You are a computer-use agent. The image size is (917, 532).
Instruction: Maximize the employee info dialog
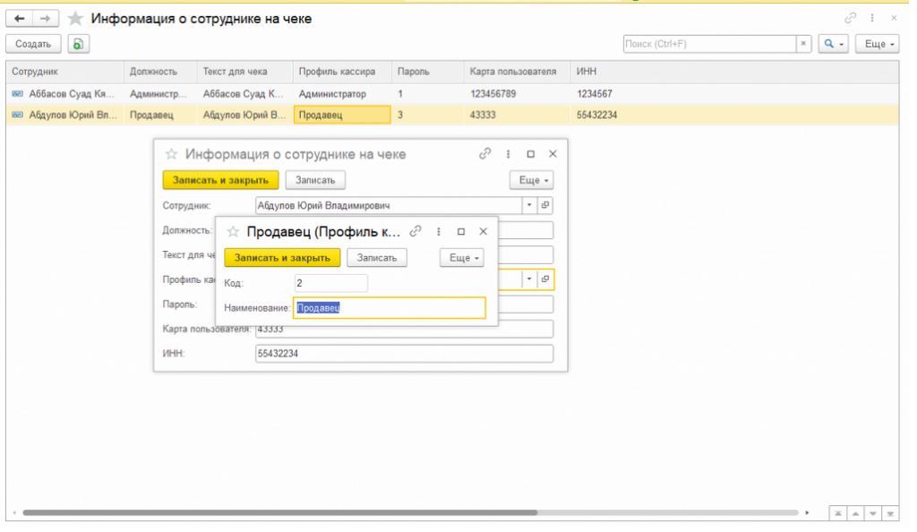point(530,154)
